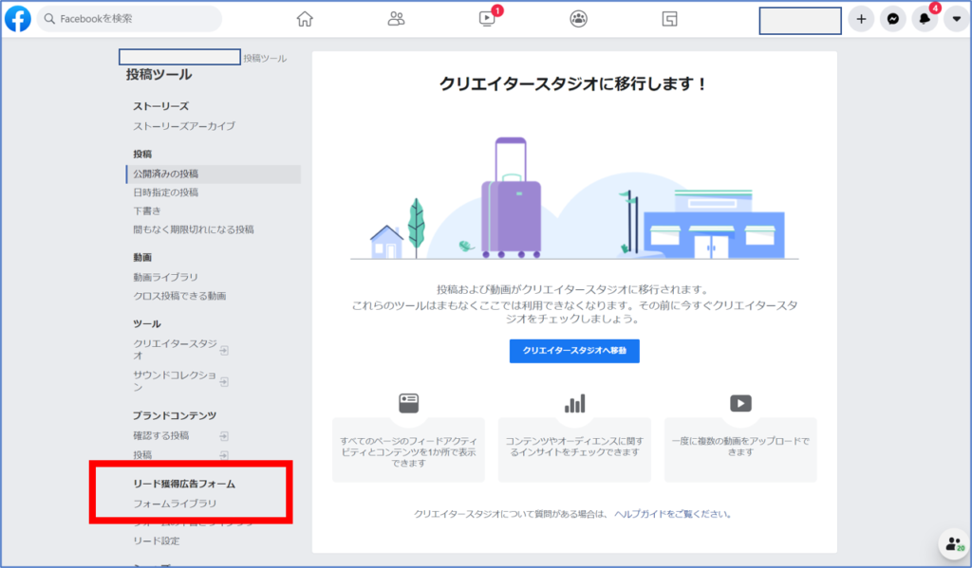Viewport: 972px width, 568px height.
Task: Click the luggage and store illustration
Action: [x=574, y=198]
